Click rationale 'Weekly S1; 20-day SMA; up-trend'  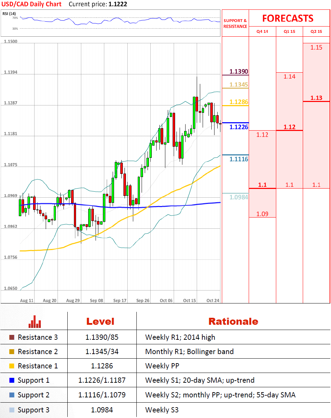coord(200,380)
